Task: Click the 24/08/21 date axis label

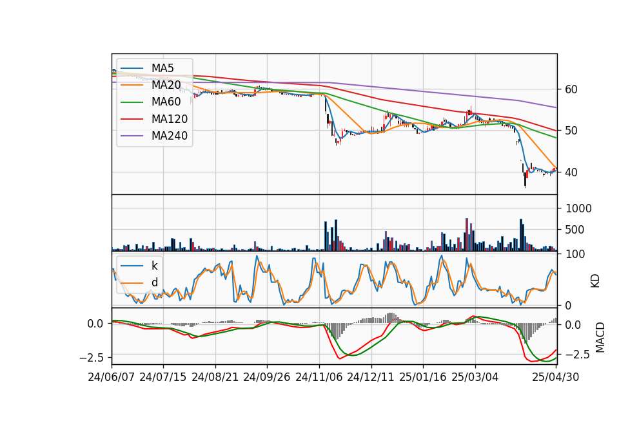Action: point(215,377)
